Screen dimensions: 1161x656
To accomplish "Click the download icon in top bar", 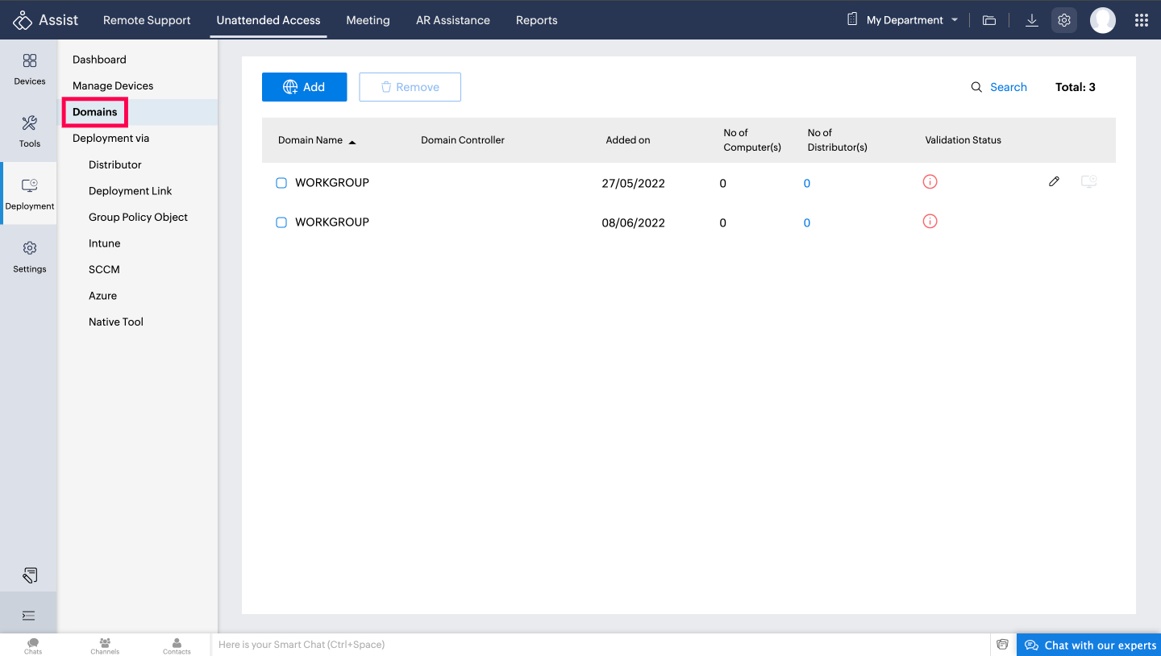I will [1031, 20].
